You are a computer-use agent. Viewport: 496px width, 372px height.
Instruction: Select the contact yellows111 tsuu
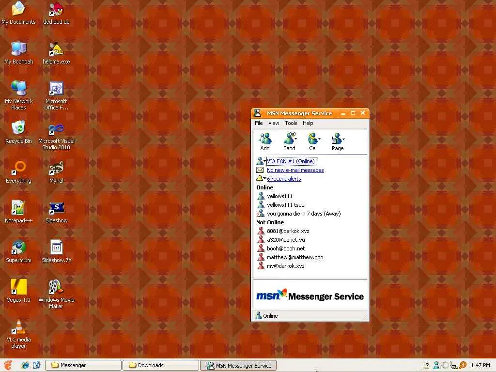point(286,205)
